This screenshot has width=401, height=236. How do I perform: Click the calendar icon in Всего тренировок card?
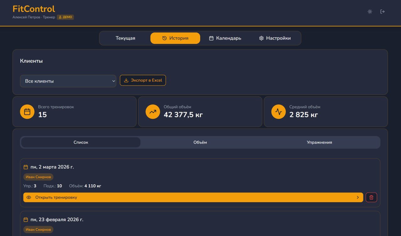(x=27, y=112)
